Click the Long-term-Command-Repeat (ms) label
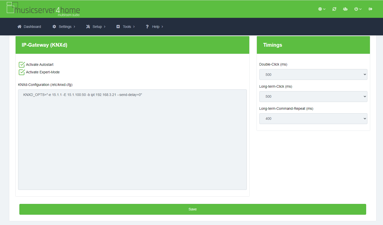This screenshot has height=225, width=383. click(x=286, y=108)
